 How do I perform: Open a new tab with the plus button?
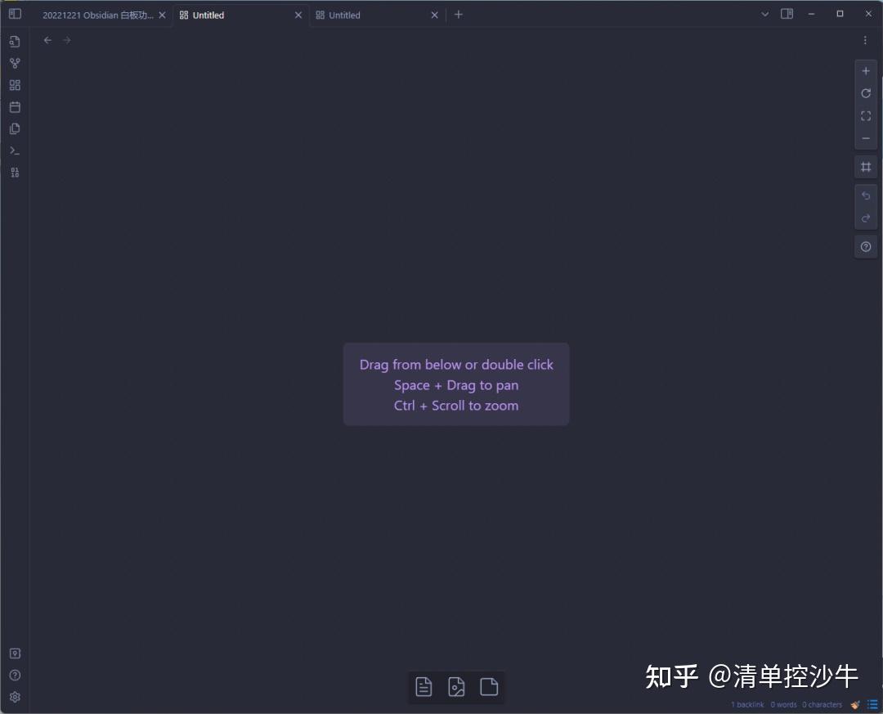459,14
